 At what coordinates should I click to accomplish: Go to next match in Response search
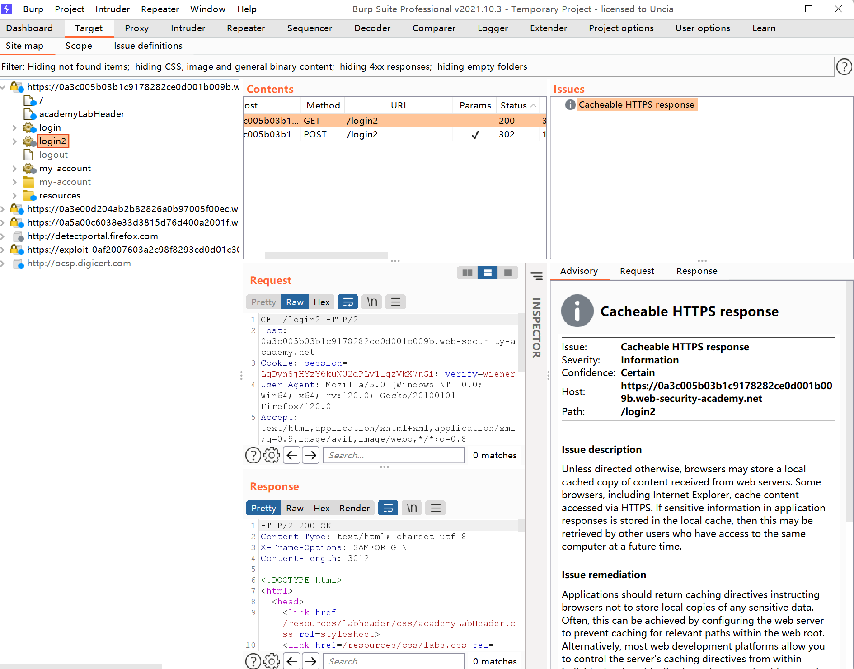click(311, 661)
